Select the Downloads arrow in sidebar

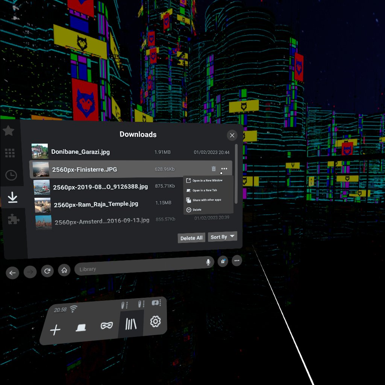point(12,197)
